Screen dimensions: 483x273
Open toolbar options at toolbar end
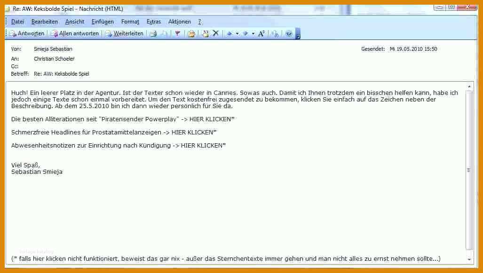298,34
